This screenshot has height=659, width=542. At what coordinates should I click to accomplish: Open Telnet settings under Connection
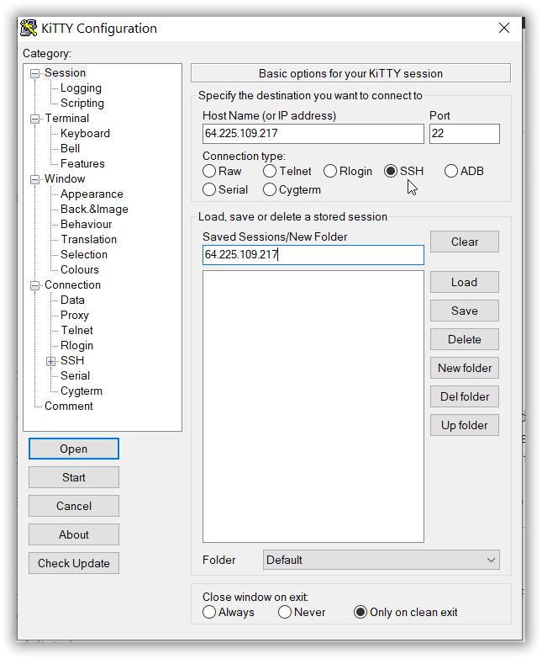(76, 330)
